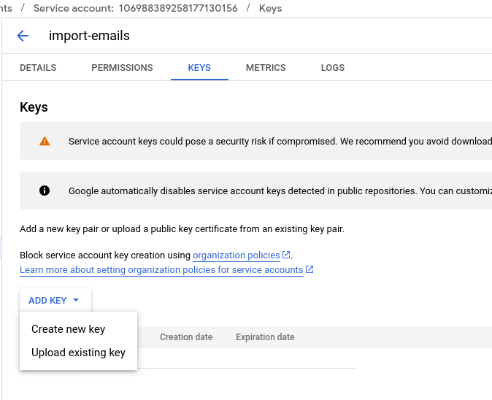This screenshot has height=400, width=492.
Task: Choose Upload existing key option
Action: [78, 353]
